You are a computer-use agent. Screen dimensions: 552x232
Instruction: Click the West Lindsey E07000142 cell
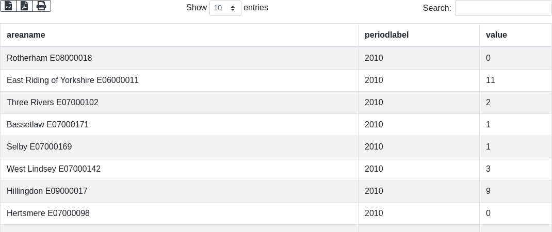click(x=54, y=169)
